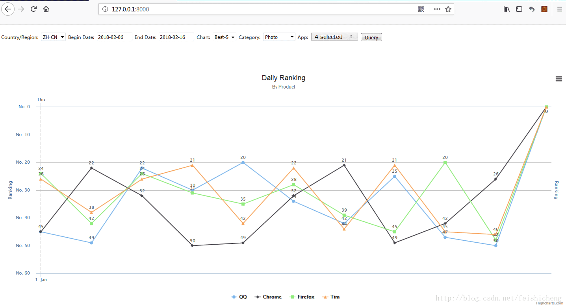Open the Country/Region ZH-CN dropdown
Image resolution: width=566 pixels, height=306 pixels.
tap(53, 37)
